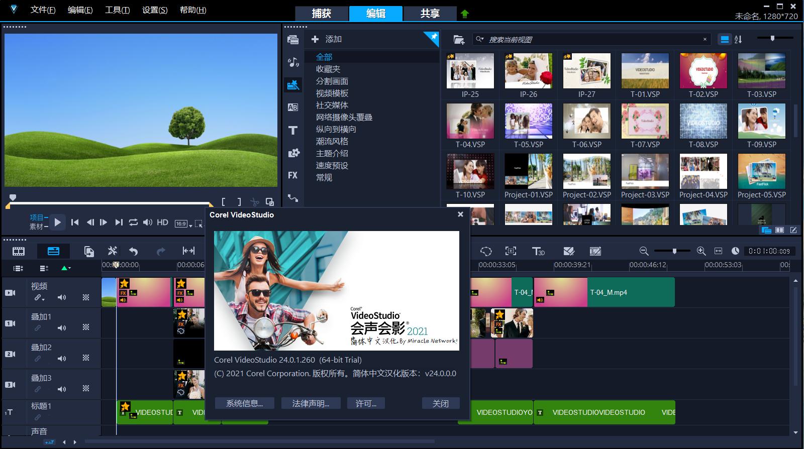Open the 帮助(H) menu

[193, 10]
